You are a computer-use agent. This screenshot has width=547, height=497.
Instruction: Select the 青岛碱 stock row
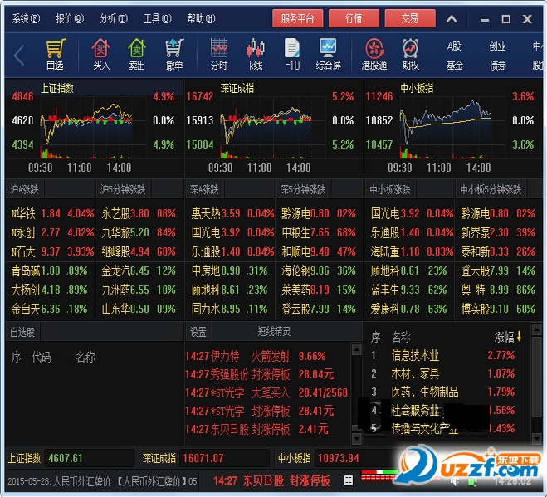(x=49, y=270)
